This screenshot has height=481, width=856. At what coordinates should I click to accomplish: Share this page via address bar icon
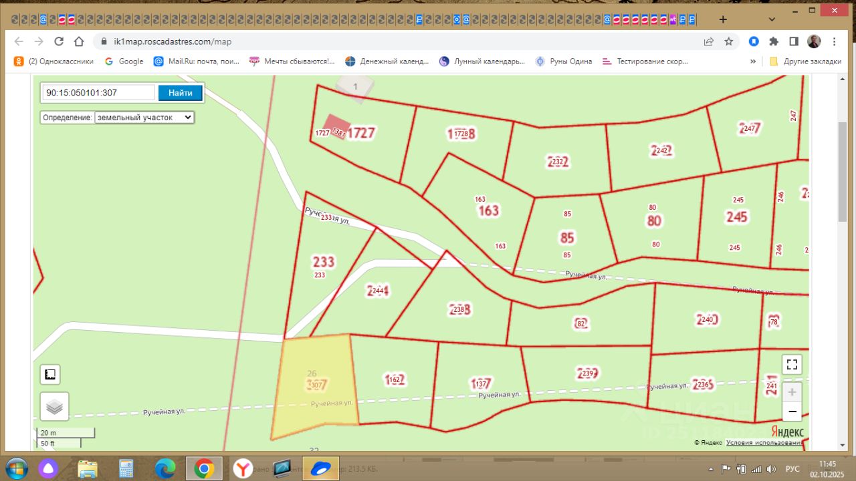coord(708,41)
